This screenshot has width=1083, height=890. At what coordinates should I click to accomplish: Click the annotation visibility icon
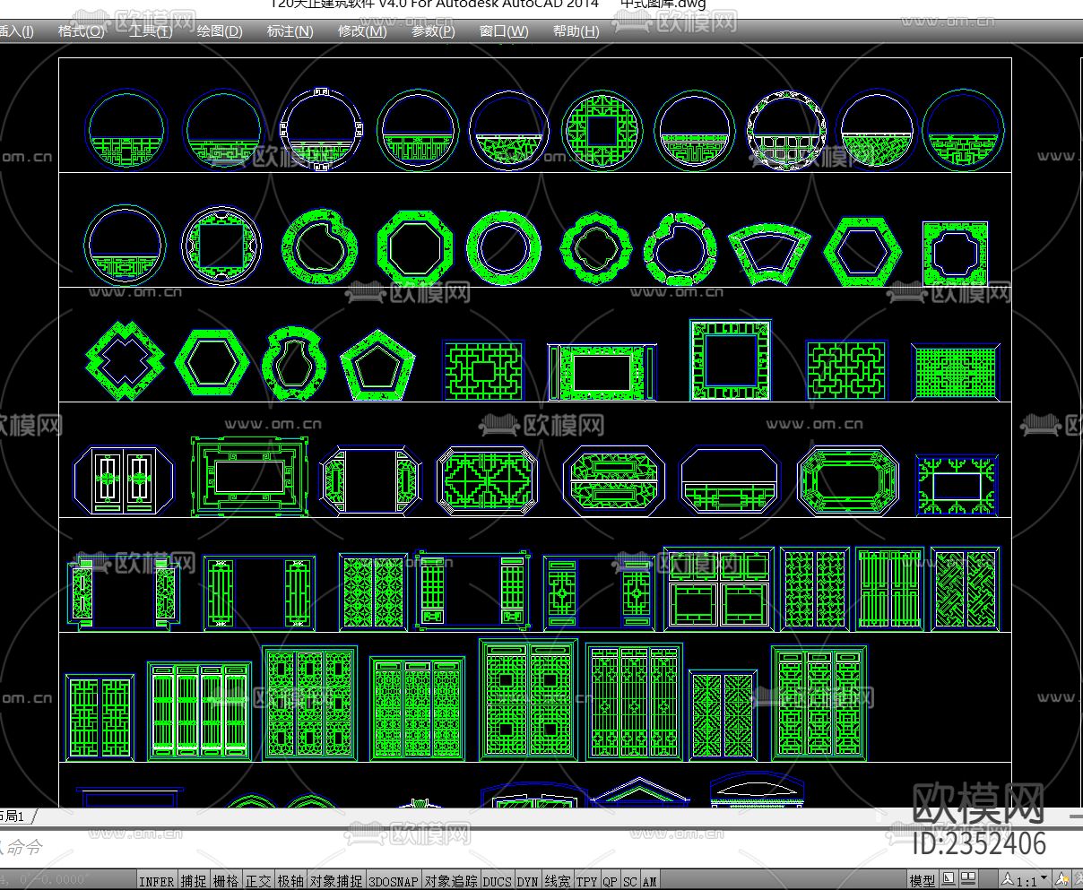[1063, 880]
